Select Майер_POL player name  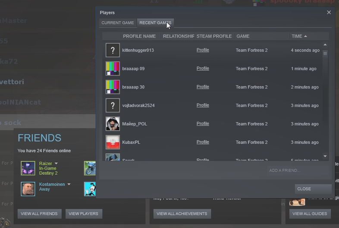[x=135, y=124]
